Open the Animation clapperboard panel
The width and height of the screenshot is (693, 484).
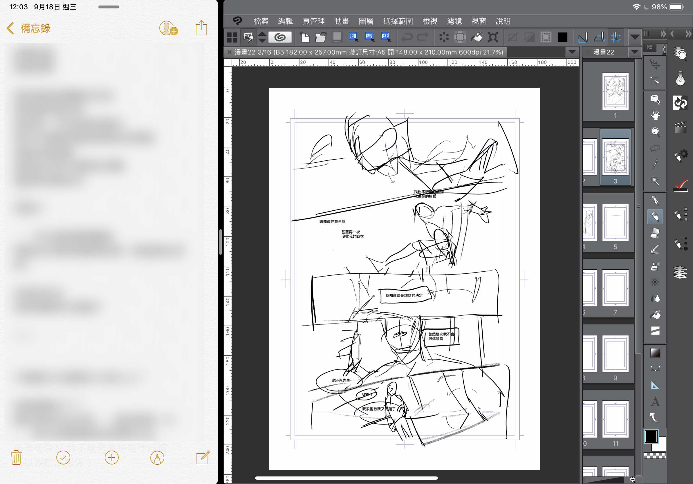(680, 127)
